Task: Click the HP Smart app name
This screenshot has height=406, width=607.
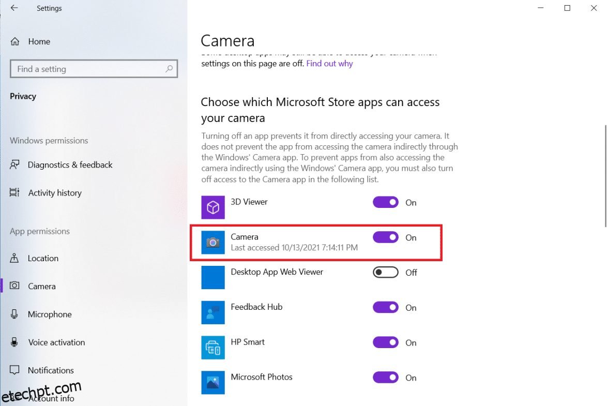Action: 248,342
